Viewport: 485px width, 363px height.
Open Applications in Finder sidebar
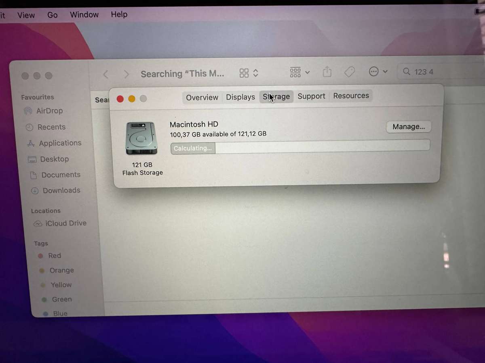(x=60, y=143)
